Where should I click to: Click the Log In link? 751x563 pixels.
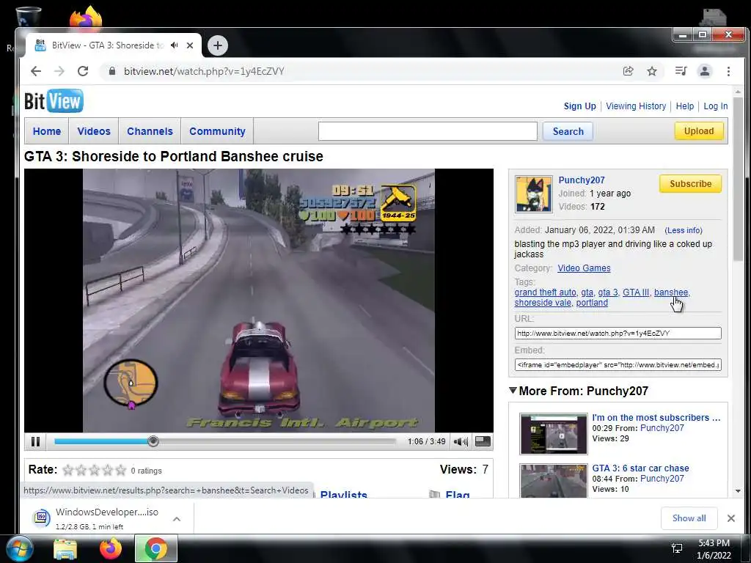pyautogui.click(x=716, y=106)
